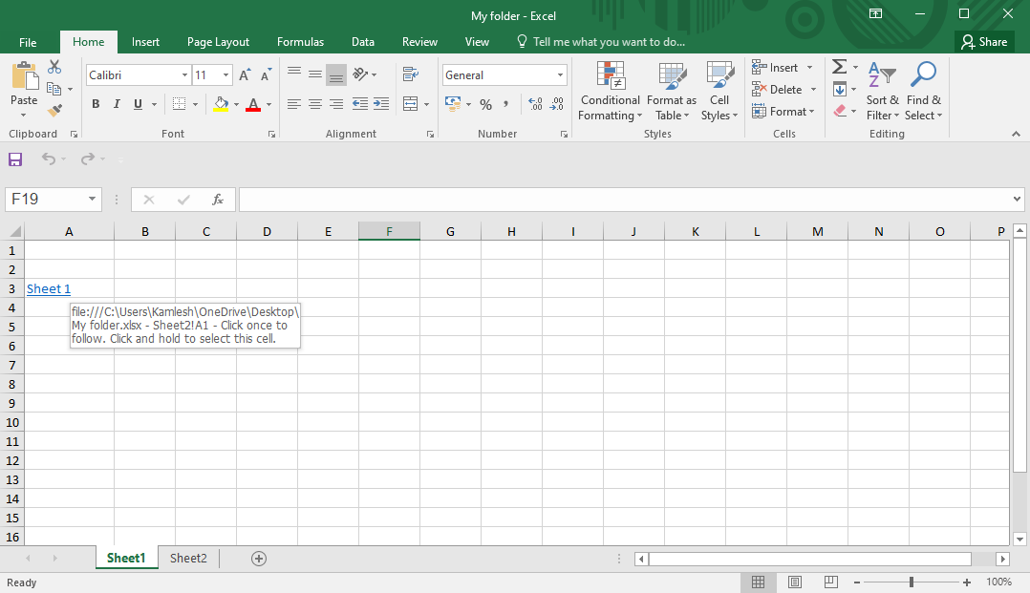Click Increase Decimal icon
The image size is (1030, 593).
[x=535, y=104]
